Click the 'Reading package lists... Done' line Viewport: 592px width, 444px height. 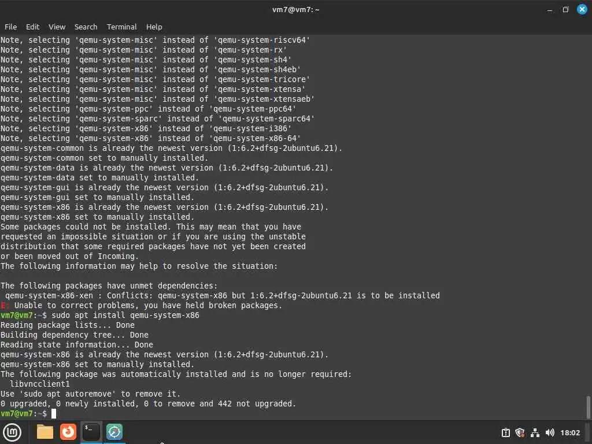tap(68, 325)
